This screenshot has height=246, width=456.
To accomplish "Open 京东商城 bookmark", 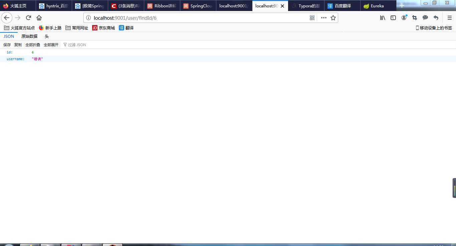I will pyautogui.click(x=103, y=28).
